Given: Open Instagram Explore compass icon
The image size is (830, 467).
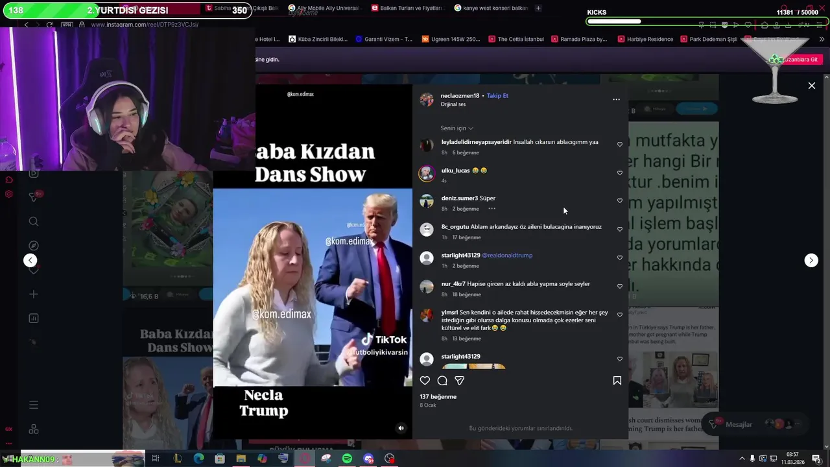Looking at the screenshot, I should tap(34, 246).
